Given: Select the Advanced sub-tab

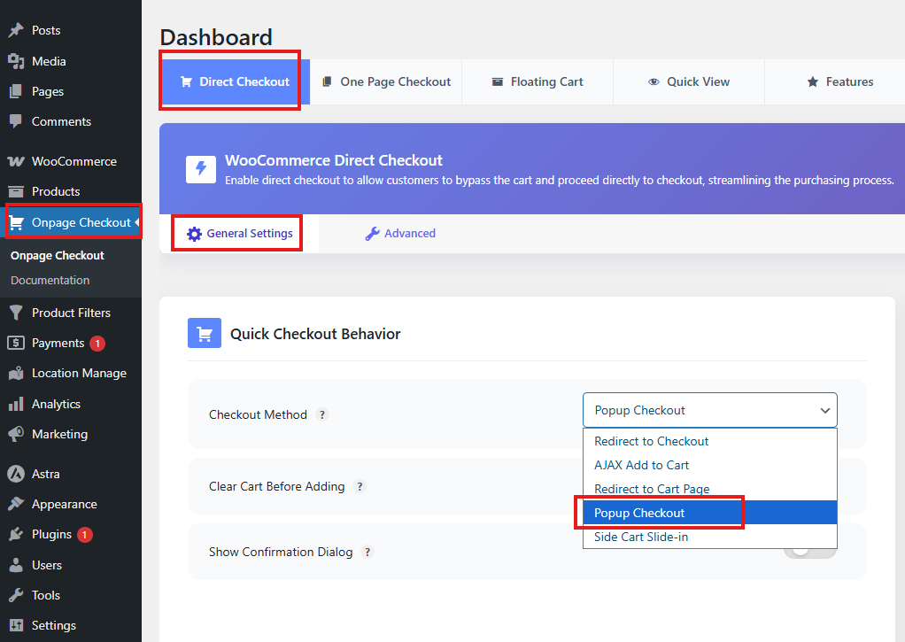Looking at the screenshot, I should (x=400, y=233).
